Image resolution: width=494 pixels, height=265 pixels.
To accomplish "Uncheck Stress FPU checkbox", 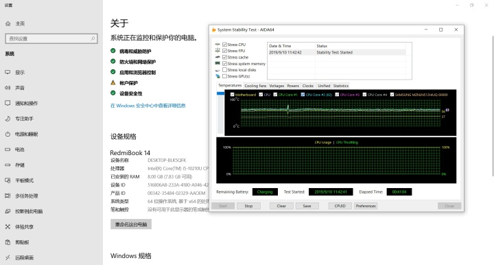I will tap(224, 51).
